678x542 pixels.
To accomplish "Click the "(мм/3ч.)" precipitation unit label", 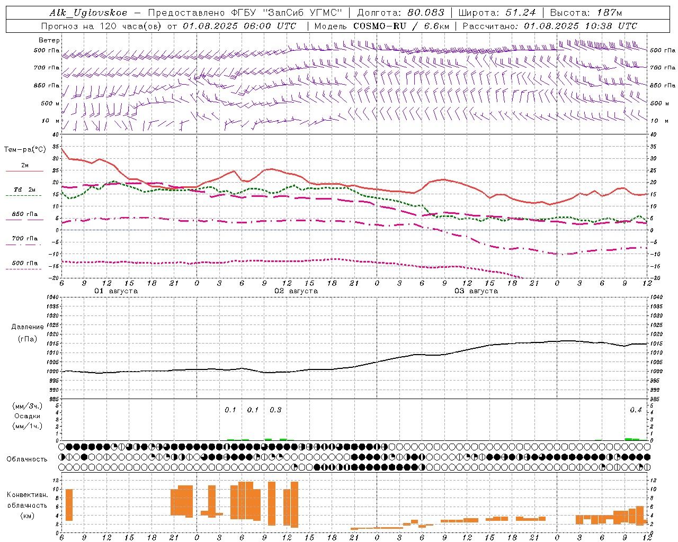I will pyautogui.click(x=28, y=406).
